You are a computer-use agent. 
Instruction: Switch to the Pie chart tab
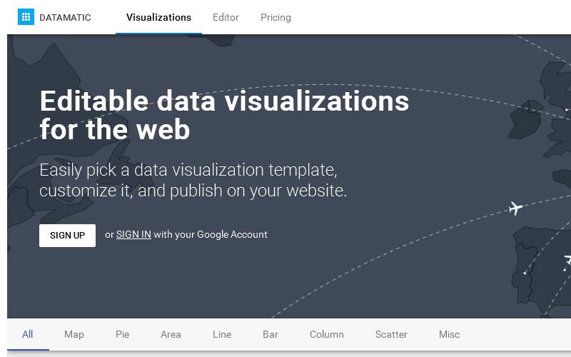pyautogui.click(x=123, y=334)
